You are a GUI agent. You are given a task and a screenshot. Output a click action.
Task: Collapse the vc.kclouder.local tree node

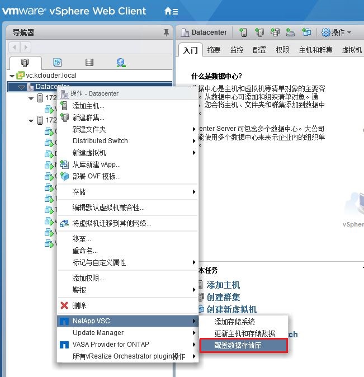click(12, 76)
